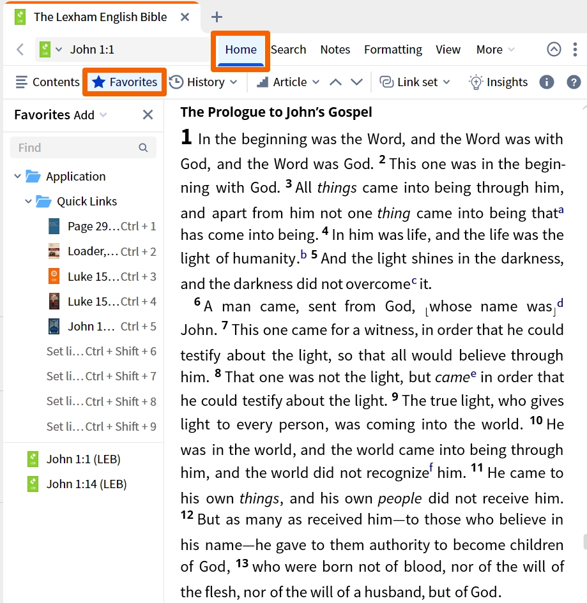Select the Quick Links folder icon
This screenshot has height=603, width=587.
pyautogui.click(x=44, y=201)
